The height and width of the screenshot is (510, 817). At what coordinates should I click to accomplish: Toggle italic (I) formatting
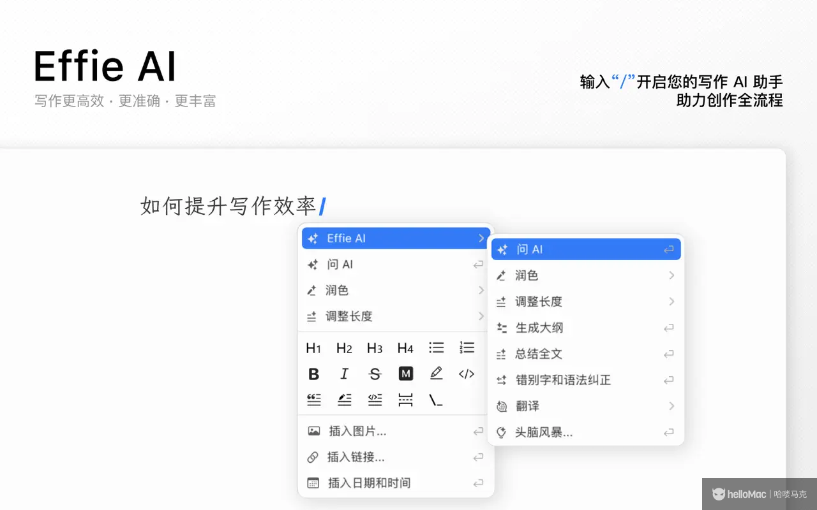click(344, 374)
